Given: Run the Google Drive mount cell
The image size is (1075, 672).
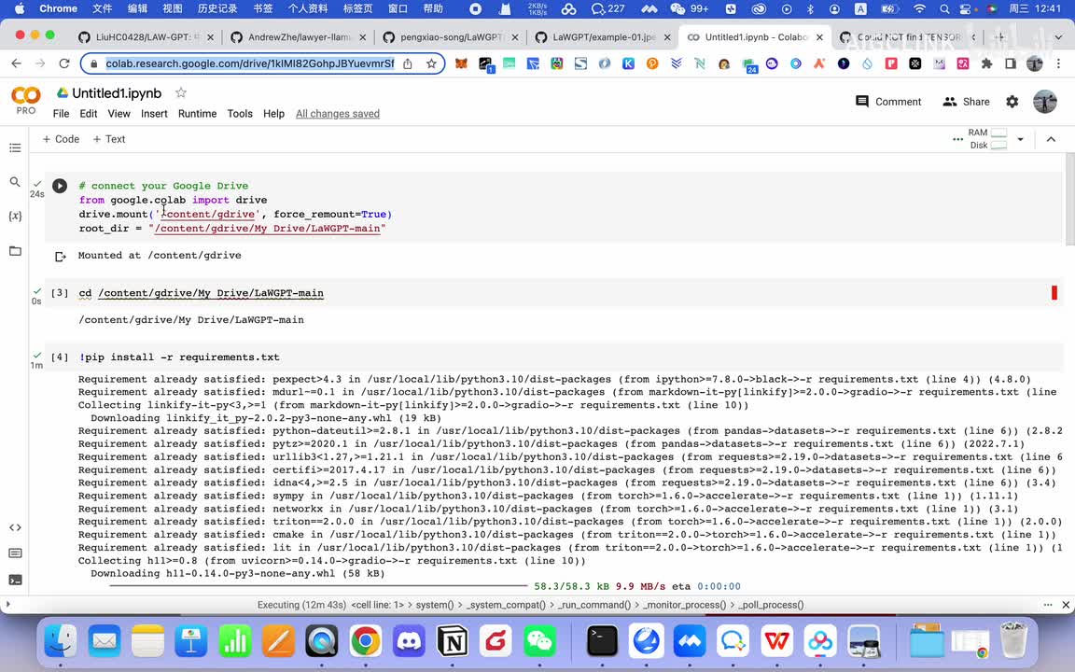Looking at the screenshot, I should (60, 186).
